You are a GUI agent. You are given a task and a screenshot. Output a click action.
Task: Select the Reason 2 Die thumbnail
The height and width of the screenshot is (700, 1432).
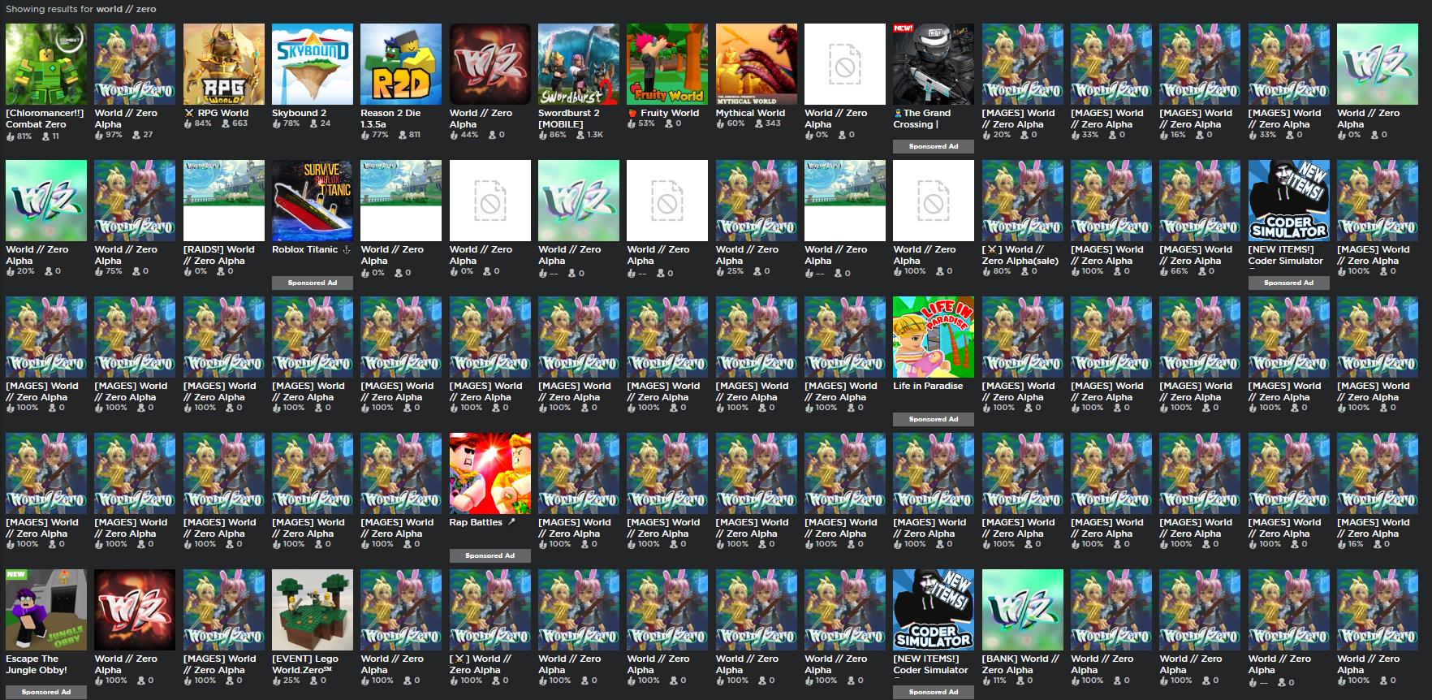[x=401, y=64]
